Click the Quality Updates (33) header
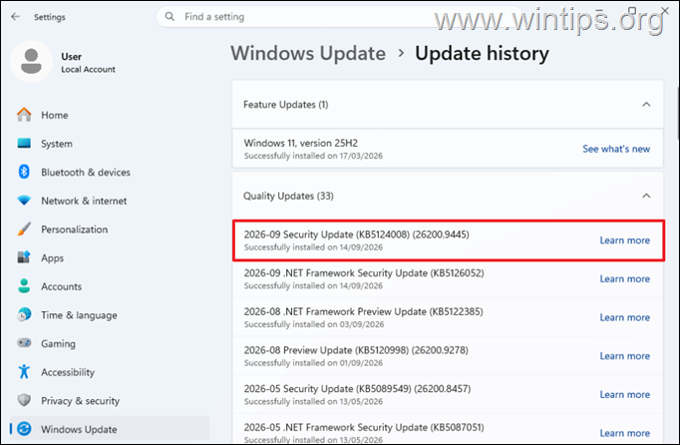680x445 pixels. (448, 196)
